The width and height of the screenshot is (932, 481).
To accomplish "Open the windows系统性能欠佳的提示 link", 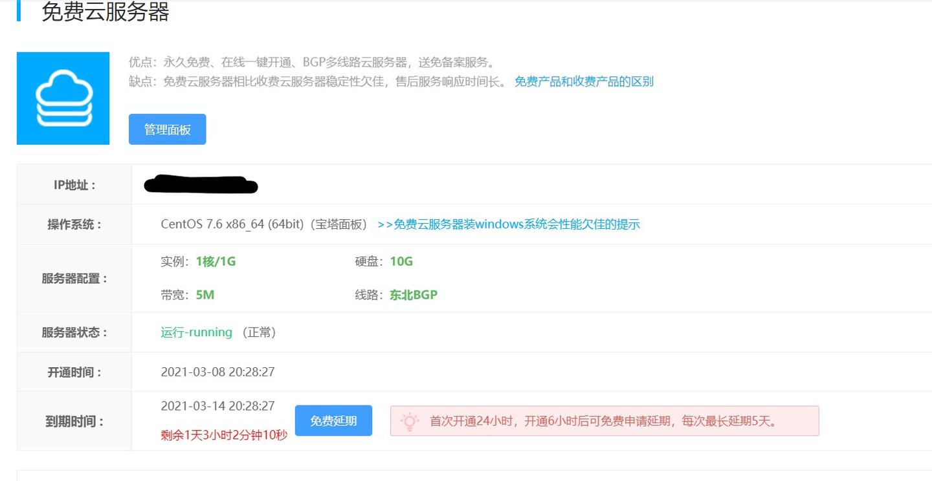I will tap(509, 224).
